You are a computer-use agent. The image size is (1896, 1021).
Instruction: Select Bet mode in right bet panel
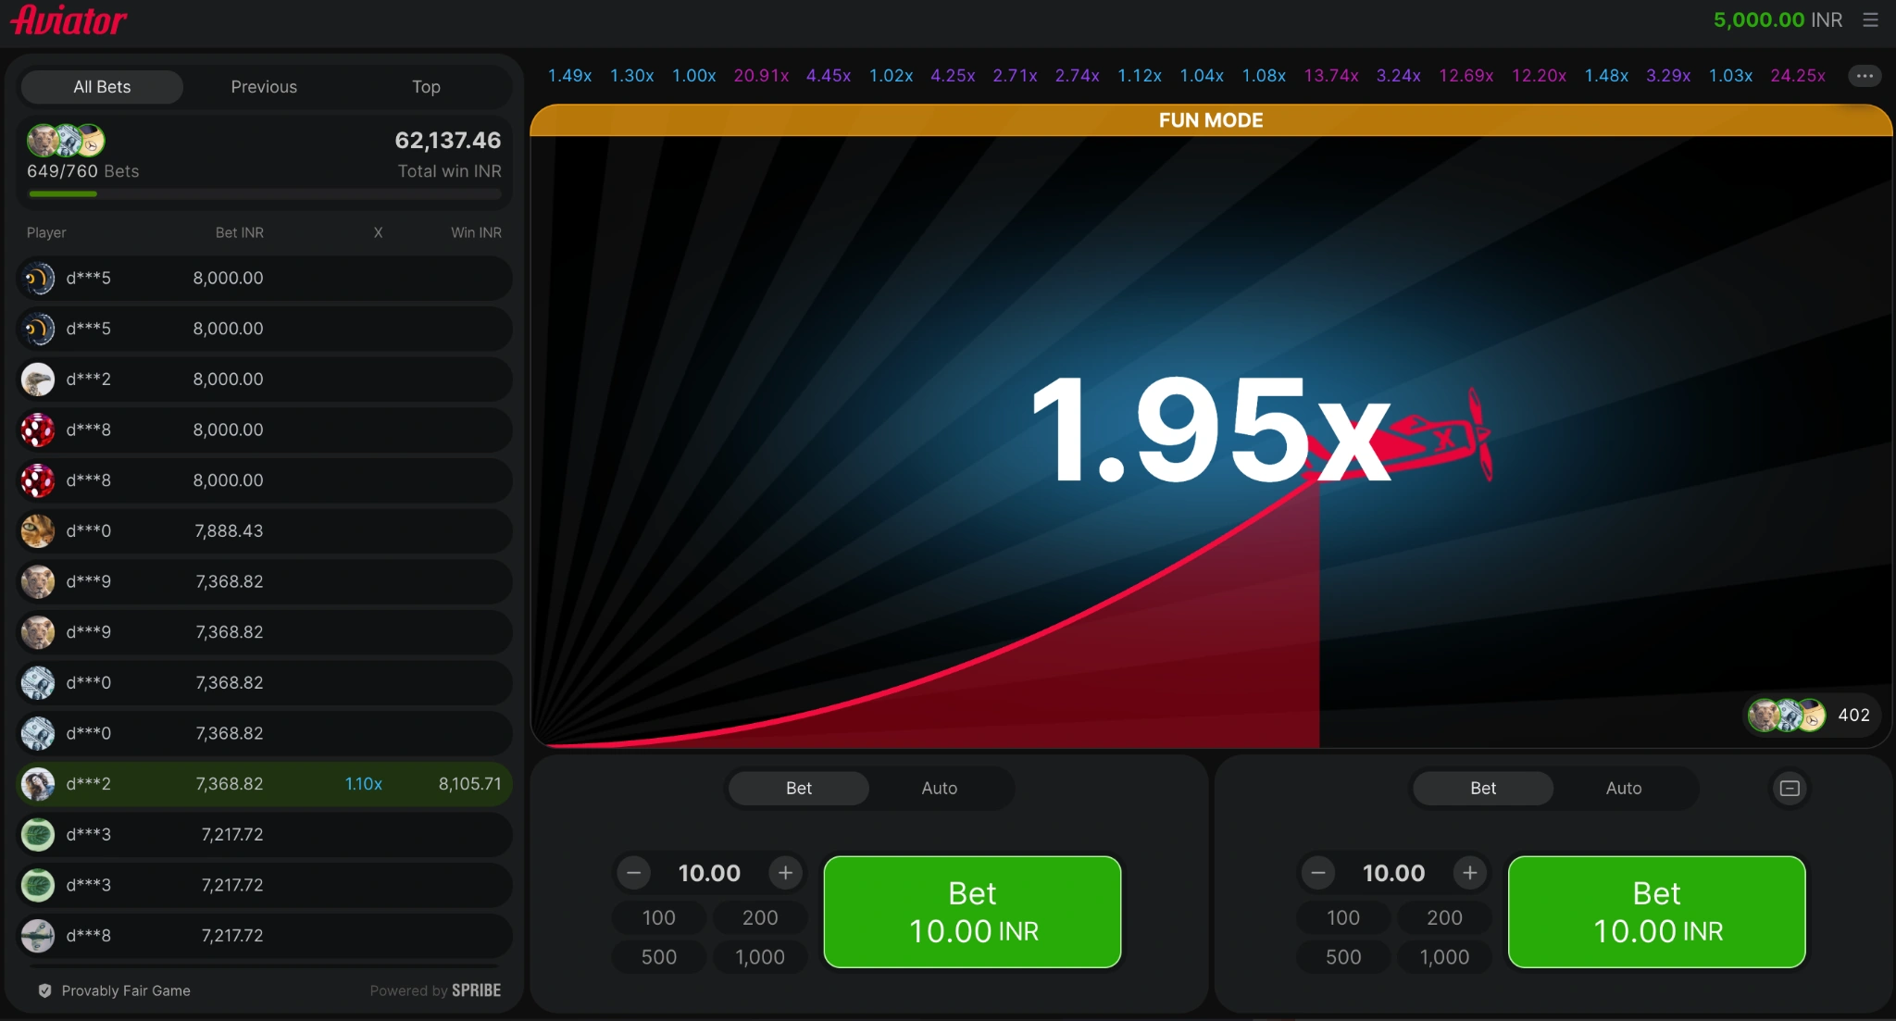(x=1483, y=788)
